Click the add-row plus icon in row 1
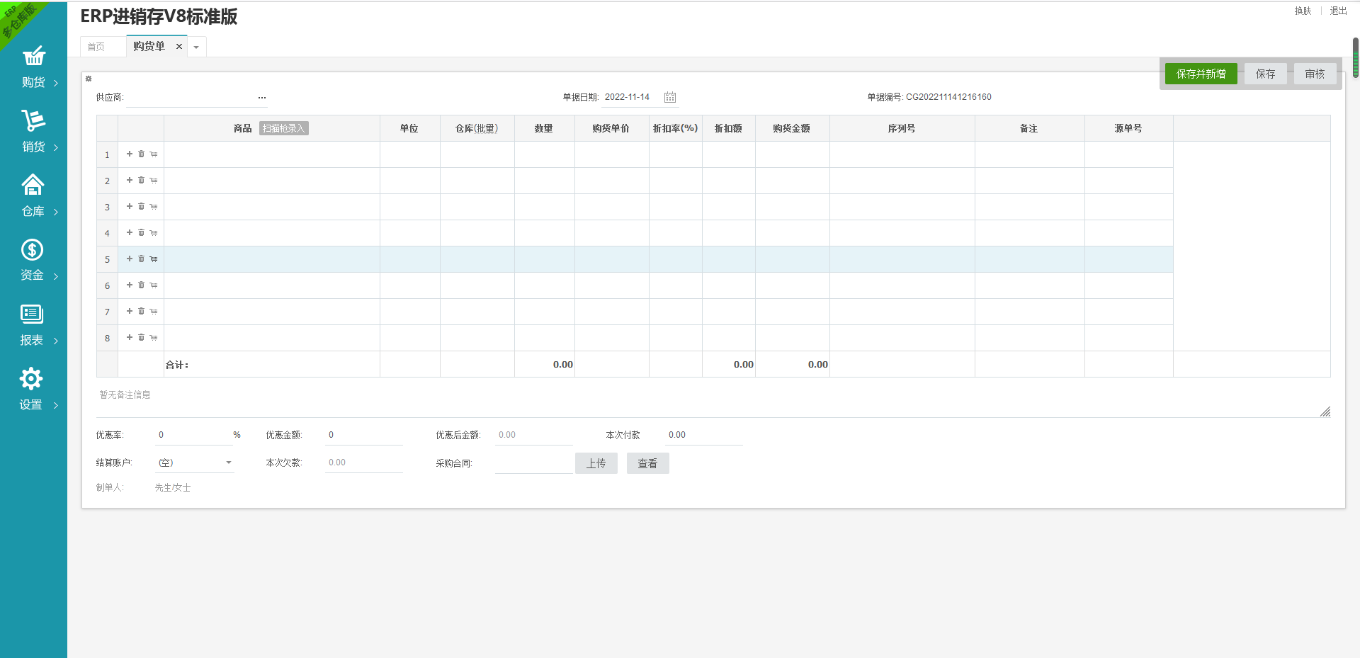Image resolution: width=1360 pixels, height=658 pixels. tap(130, 154)
